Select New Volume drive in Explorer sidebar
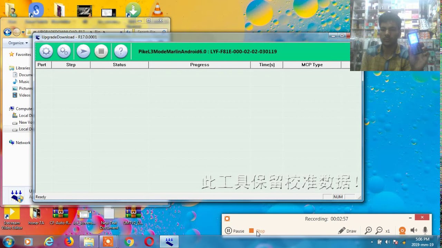This screenshot has width=442, height=248. [x=22, y=122]
